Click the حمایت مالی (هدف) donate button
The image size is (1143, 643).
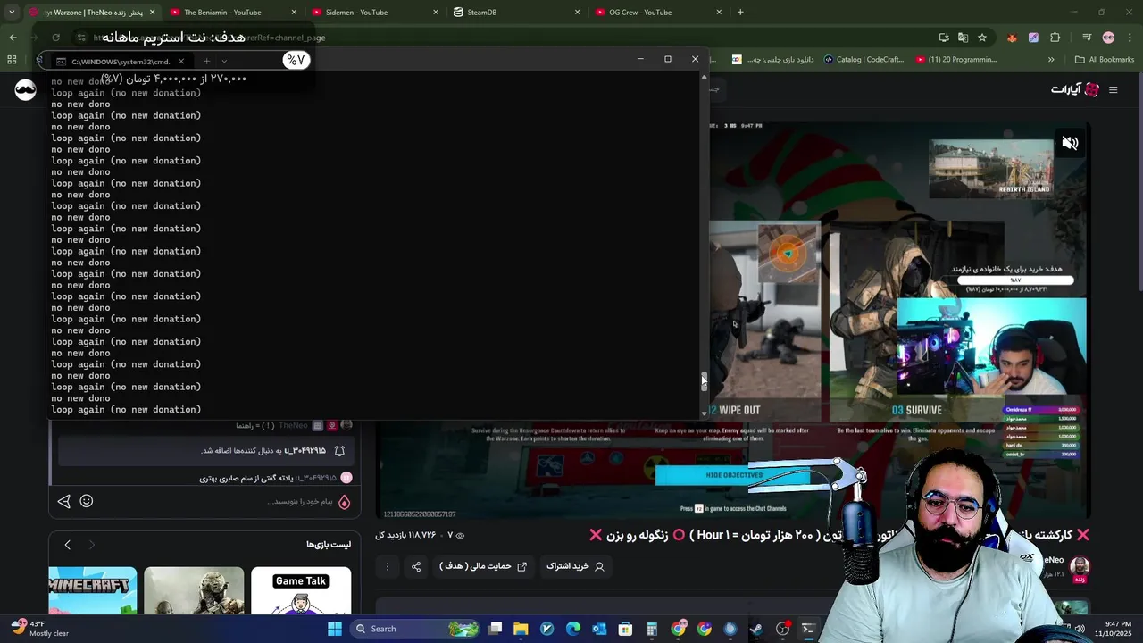[483, 566]
